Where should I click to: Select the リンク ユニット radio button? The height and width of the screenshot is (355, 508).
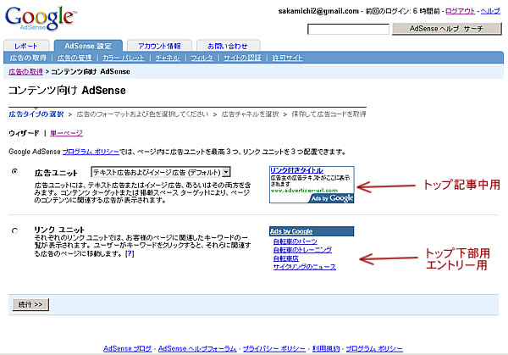point(16,230)
